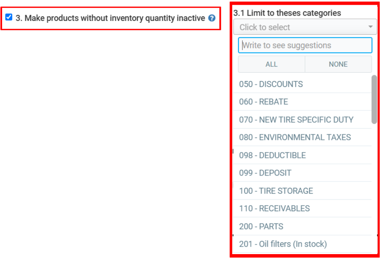
Task: Click the dropdown caret arrow
Action: pos(370,27)
